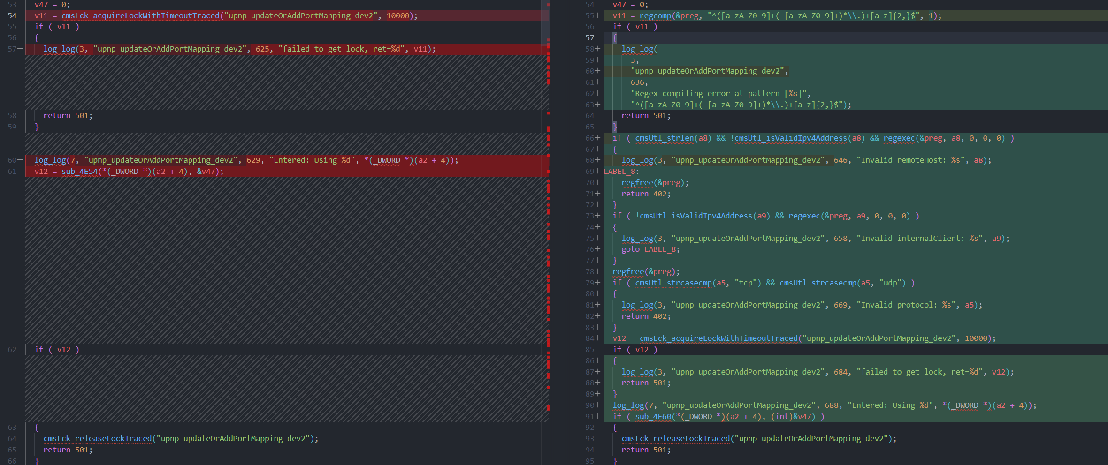Click cmsUtl_isValidIpv4Address(a8) on right line 66

[800, 138]
